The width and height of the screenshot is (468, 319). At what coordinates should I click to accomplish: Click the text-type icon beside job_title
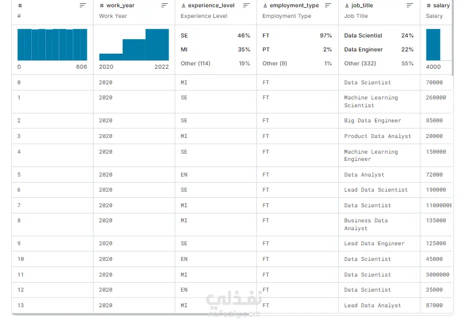tap(347, 6)
